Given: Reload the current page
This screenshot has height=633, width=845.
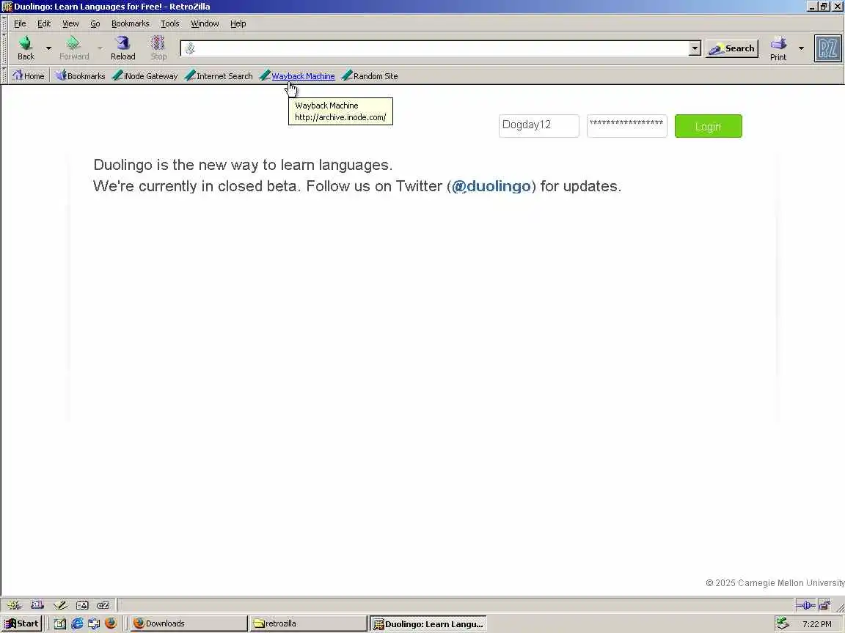Looking at the screenshot, I should pos(123,48).
